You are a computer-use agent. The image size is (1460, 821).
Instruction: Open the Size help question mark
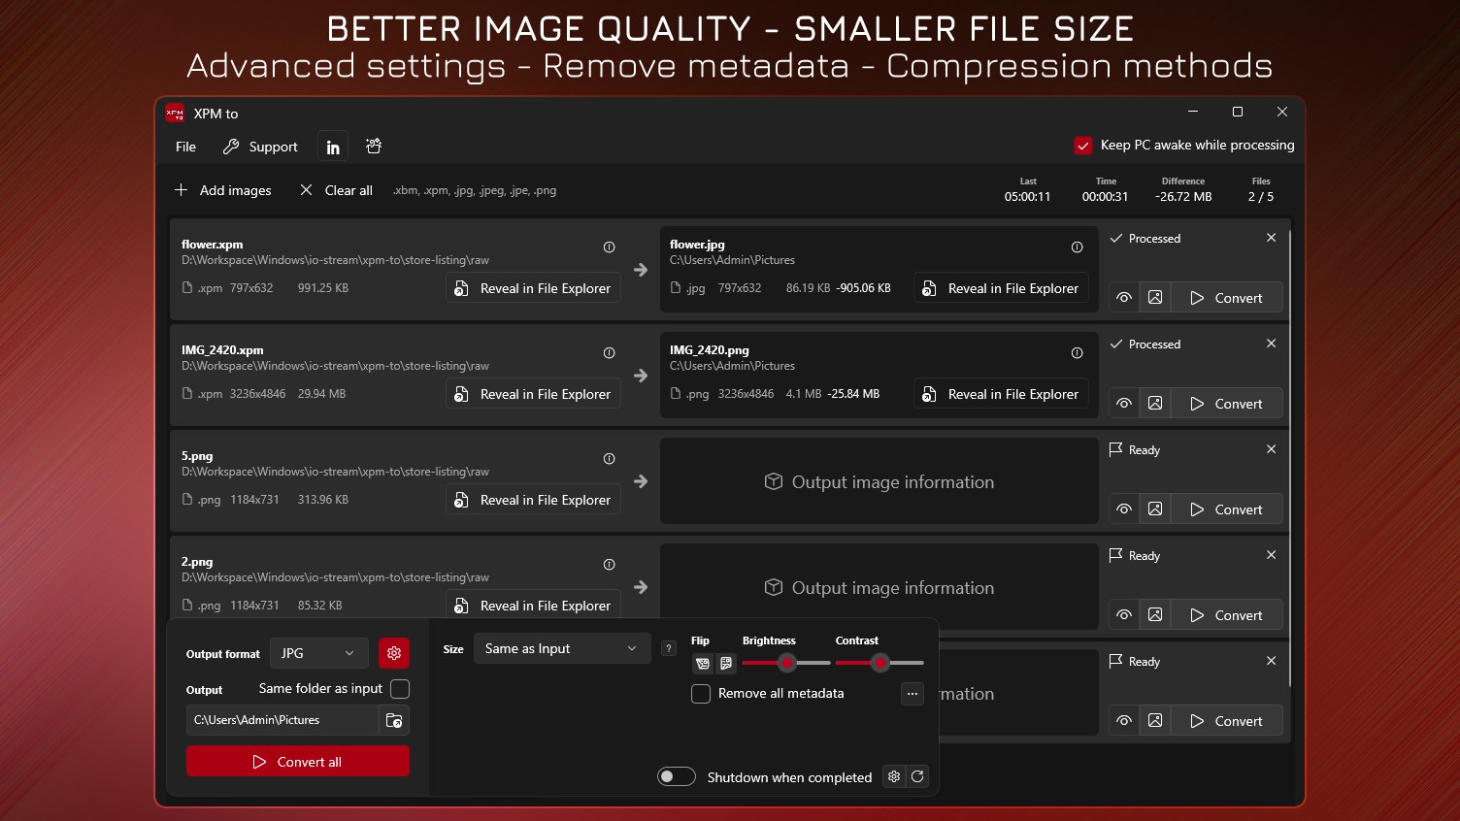pos(669,648)
